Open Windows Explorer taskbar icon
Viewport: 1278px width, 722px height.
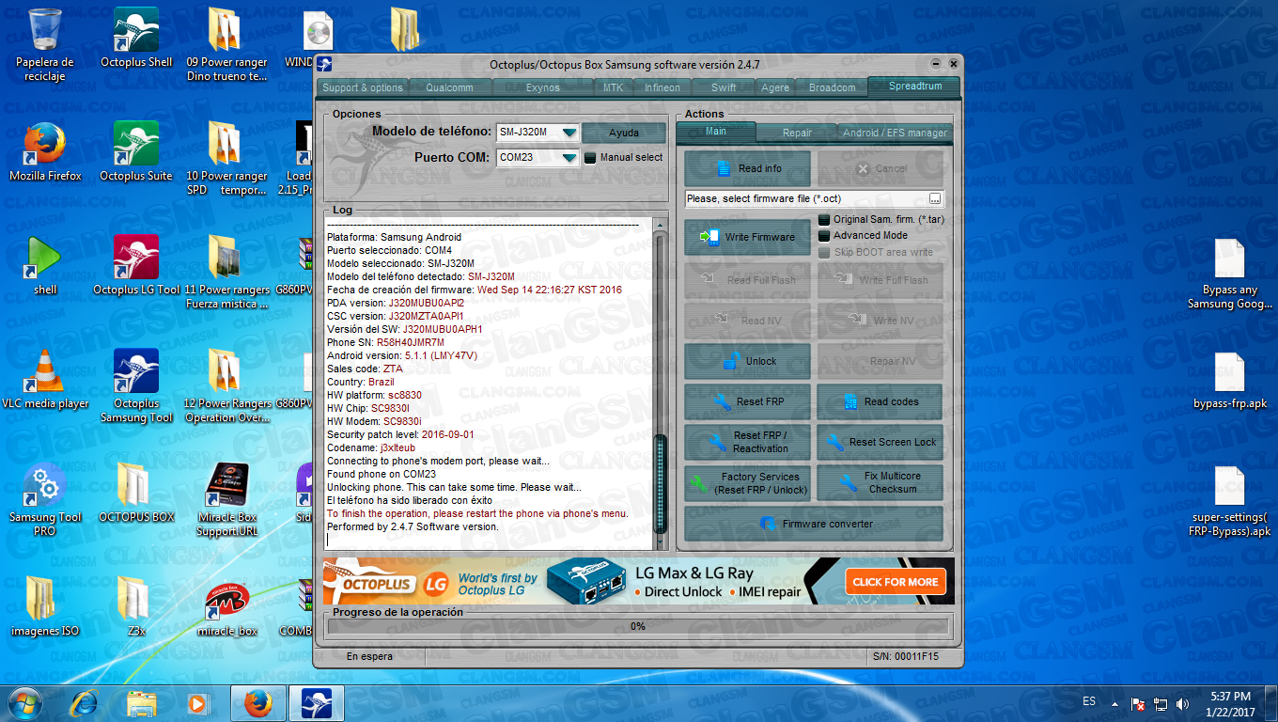(x=141, y=703)
